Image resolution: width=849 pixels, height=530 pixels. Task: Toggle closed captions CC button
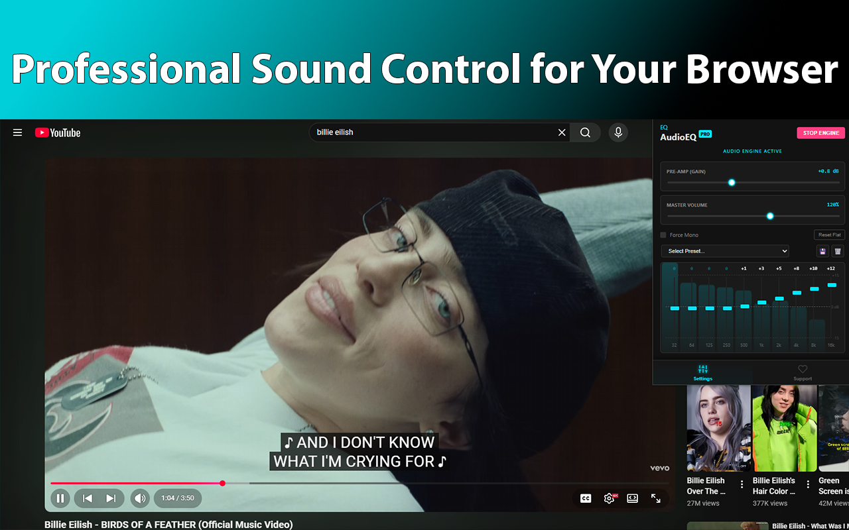click(x=586, y=498)
